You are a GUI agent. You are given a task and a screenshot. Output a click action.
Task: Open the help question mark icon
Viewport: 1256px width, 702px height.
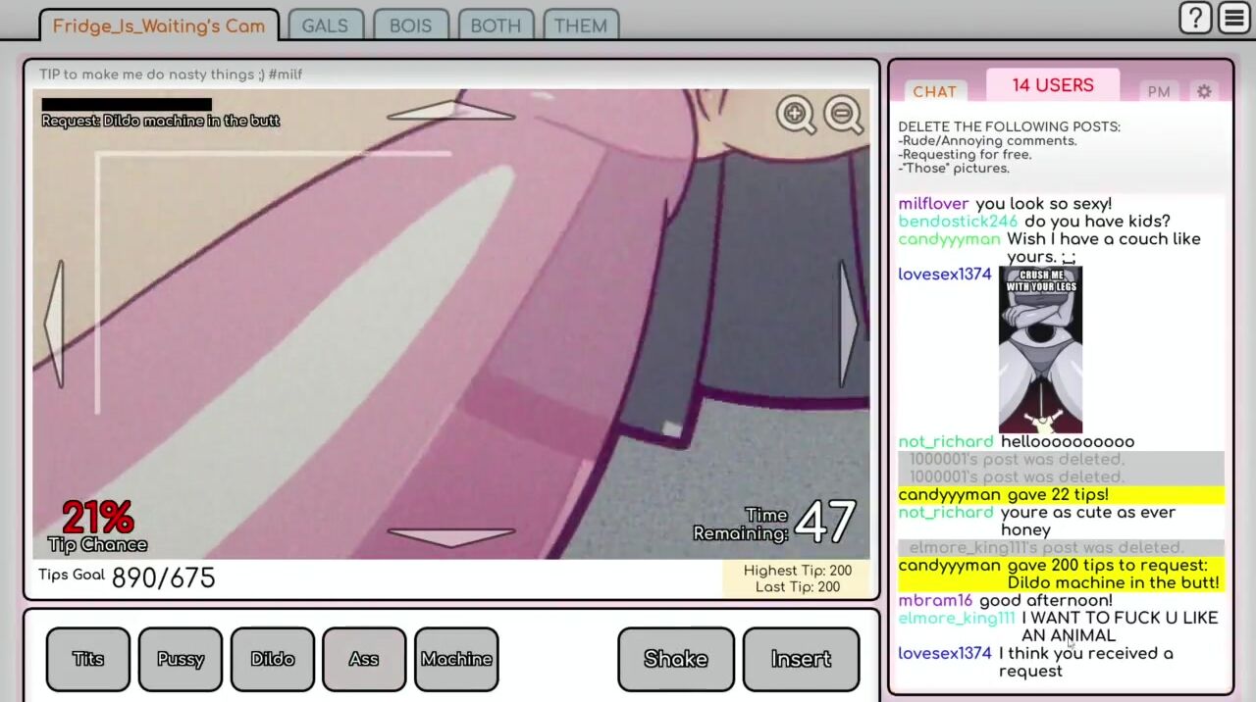click(1194, 18)
